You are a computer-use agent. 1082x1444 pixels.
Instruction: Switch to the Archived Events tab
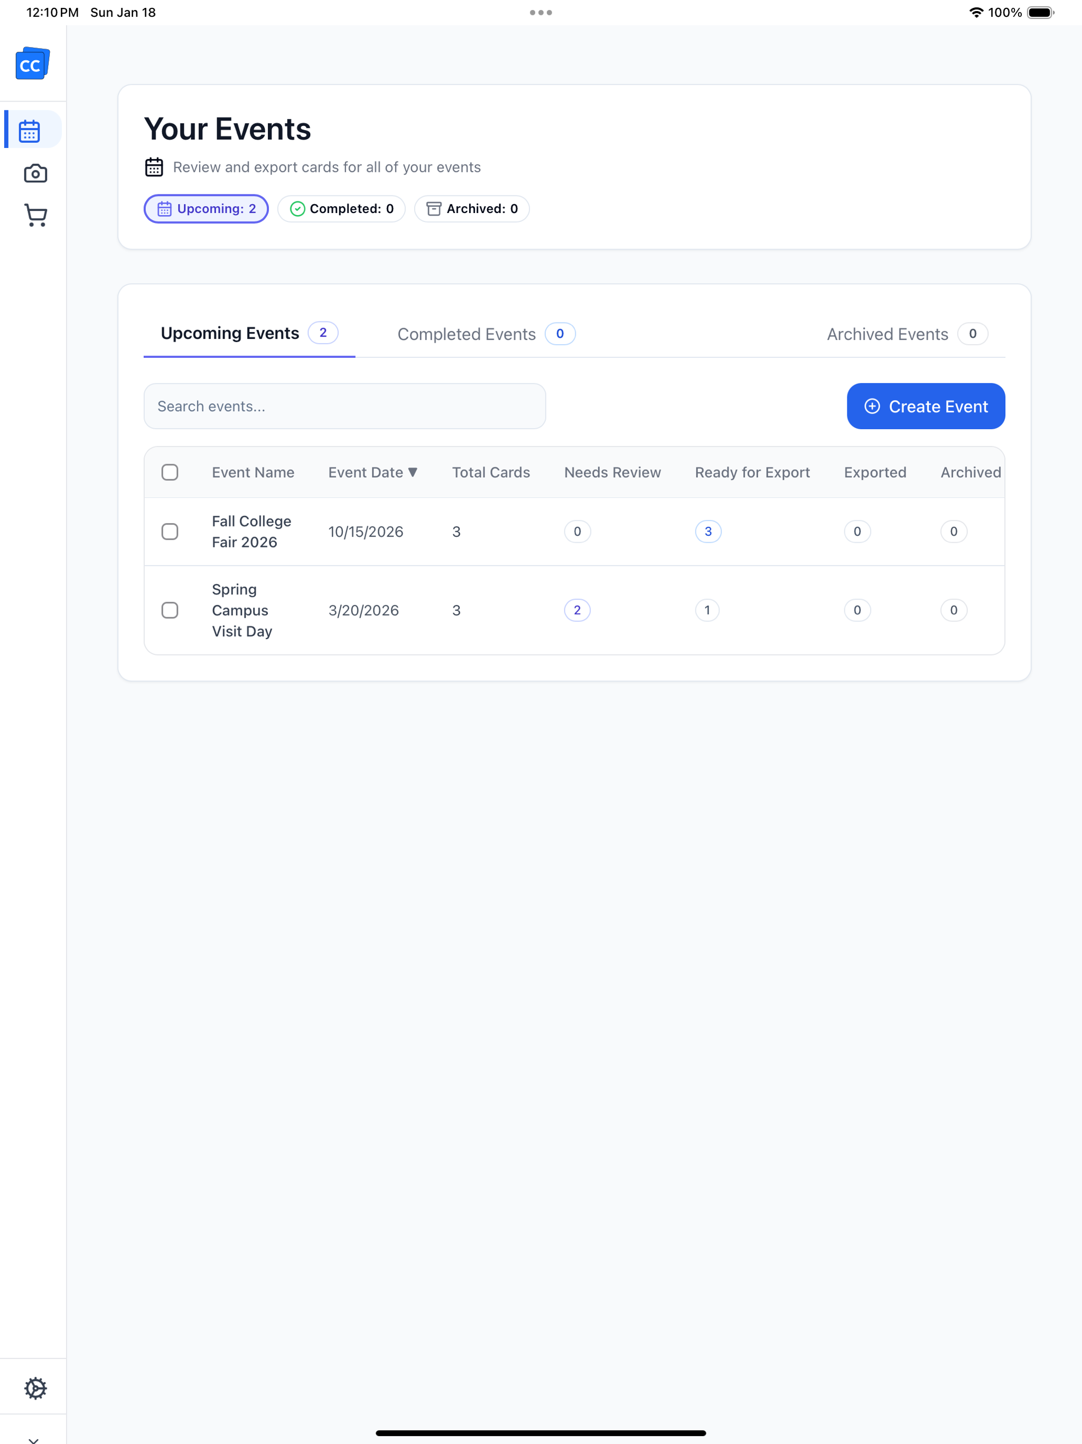point(907,334)
